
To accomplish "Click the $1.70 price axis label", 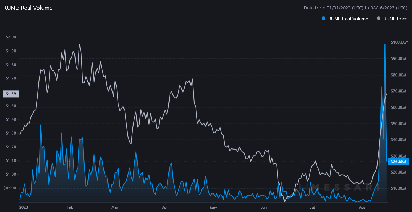I will [11, 78].
